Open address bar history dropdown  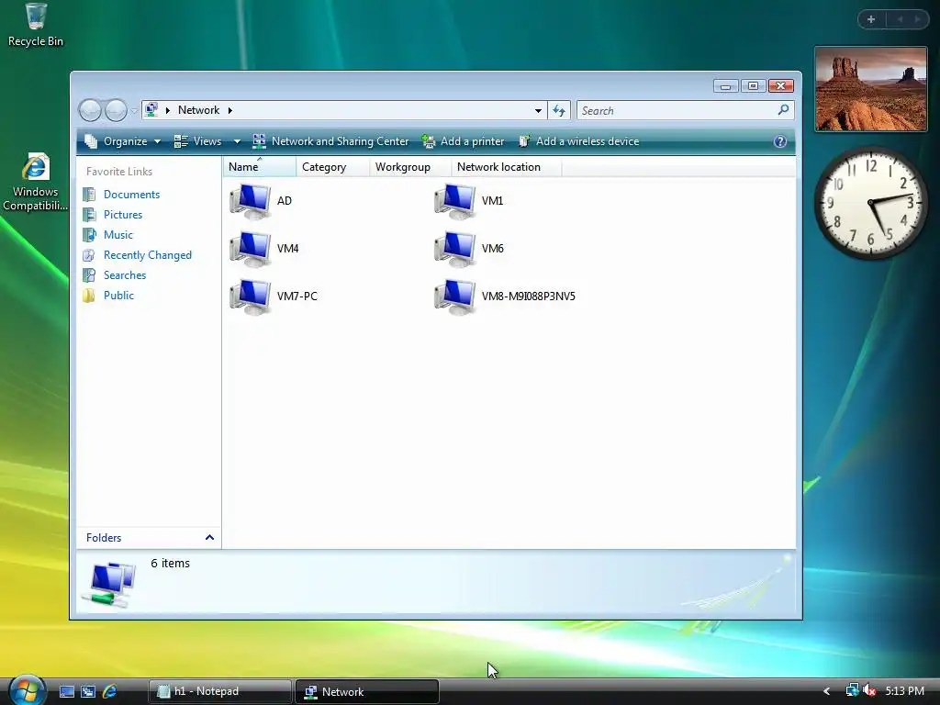(x=538, y=110)
